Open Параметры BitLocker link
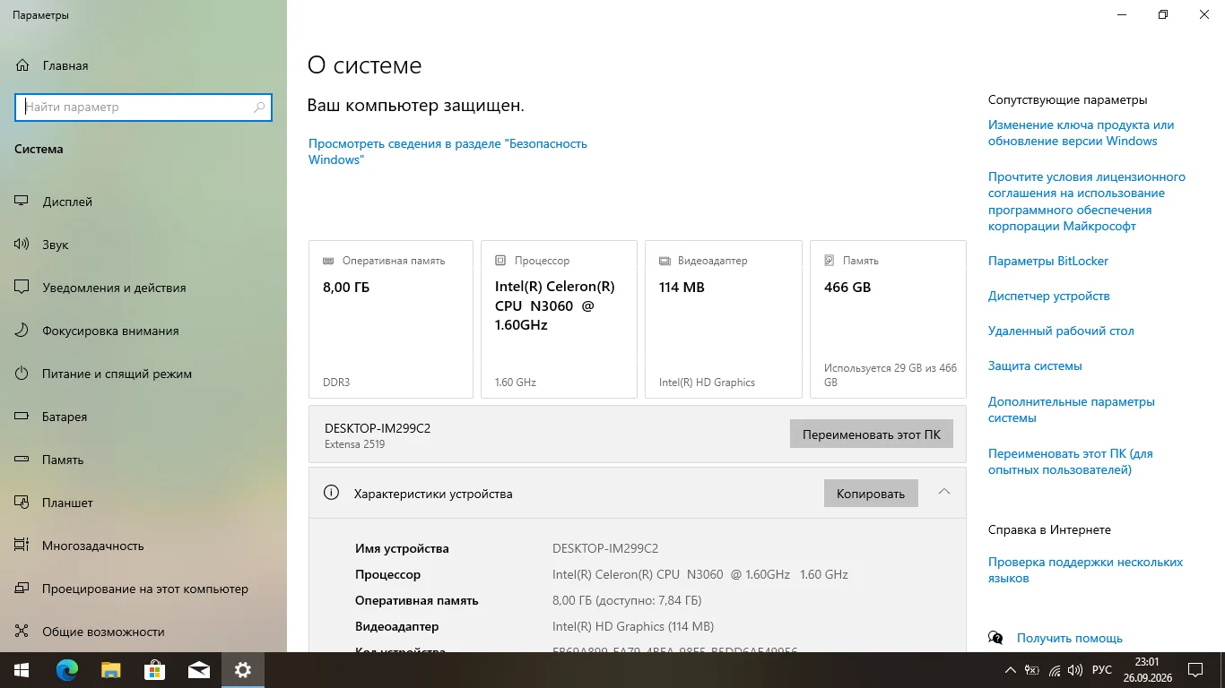 click(1048, 261)
